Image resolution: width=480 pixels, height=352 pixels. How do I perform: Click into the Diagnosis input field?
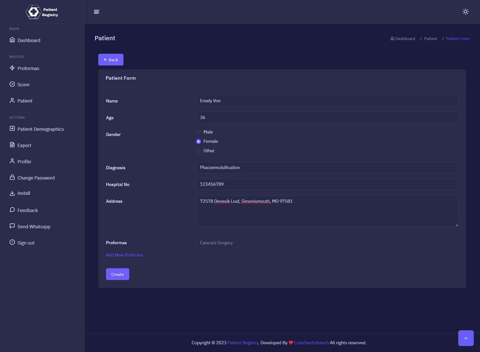click(327, 167)
